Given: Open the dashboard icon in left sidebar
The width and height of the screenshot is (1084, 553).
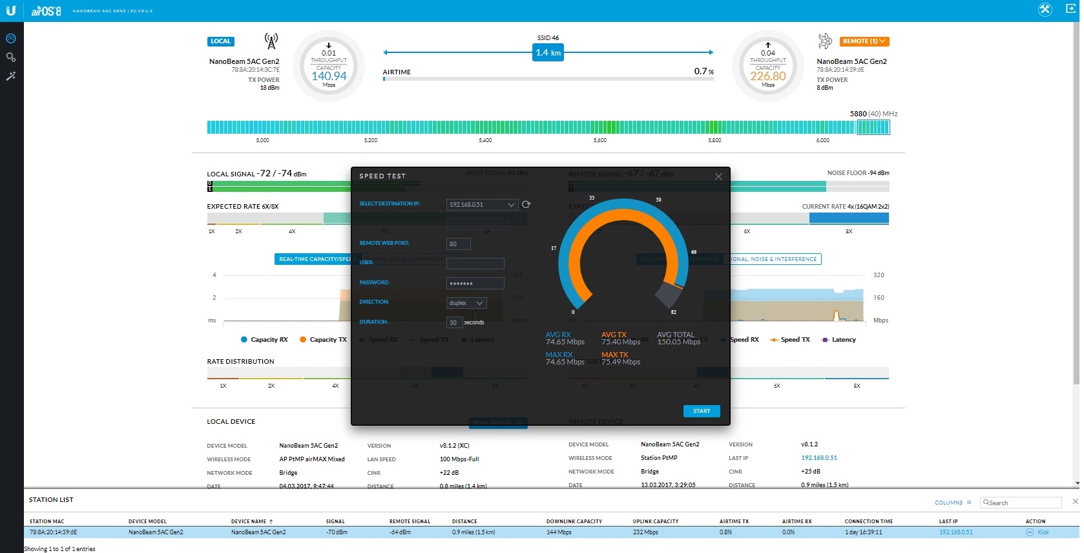Looking at the screenshot, I should [x=11, y=38].
